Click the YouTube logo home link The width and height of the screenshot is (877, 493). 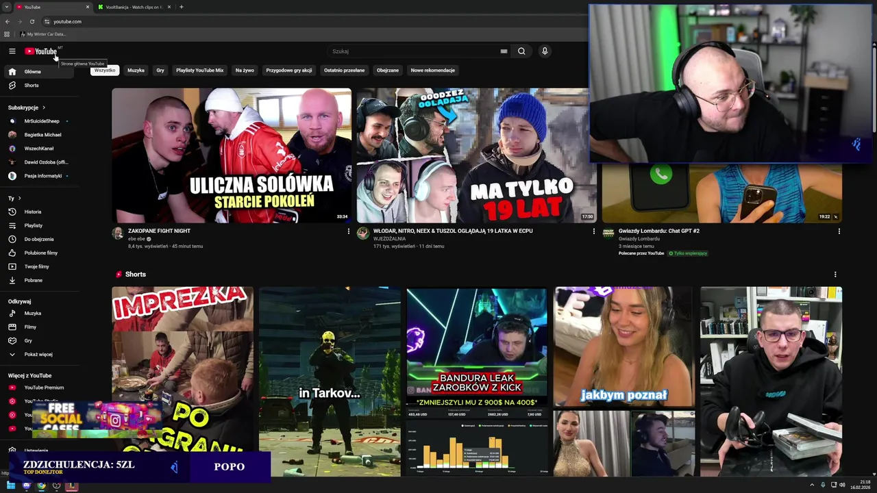click(41, 51)
